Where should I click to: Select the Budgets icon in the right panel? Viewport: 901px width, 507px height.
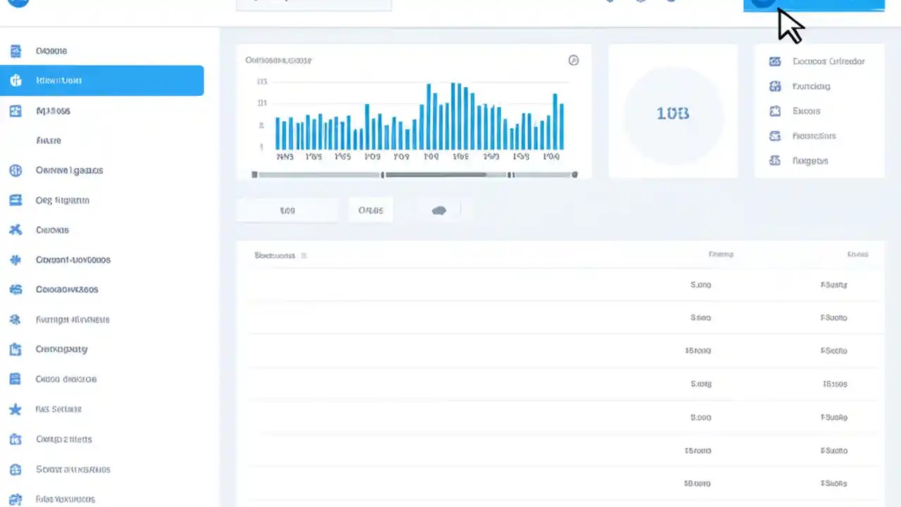coord(775,161)
